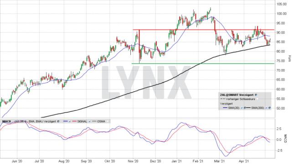
Task: Select the Okt '20 date label
Action: coord(110,161)
